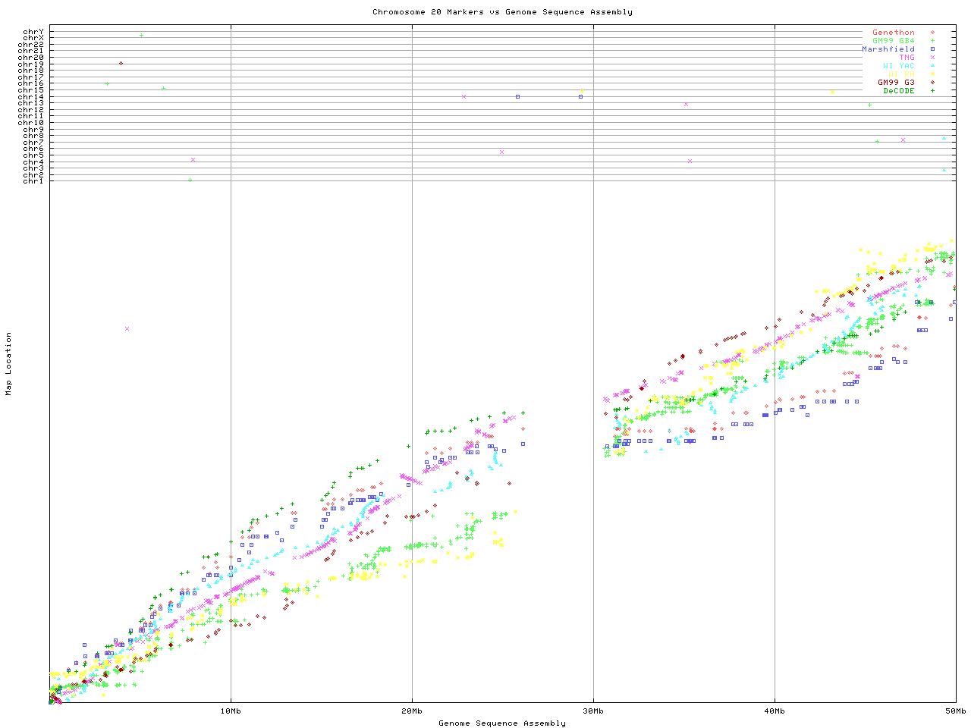971x728 pixels.
Task: Click the Marshfield square symbol in legend
Action: [932, 49]
